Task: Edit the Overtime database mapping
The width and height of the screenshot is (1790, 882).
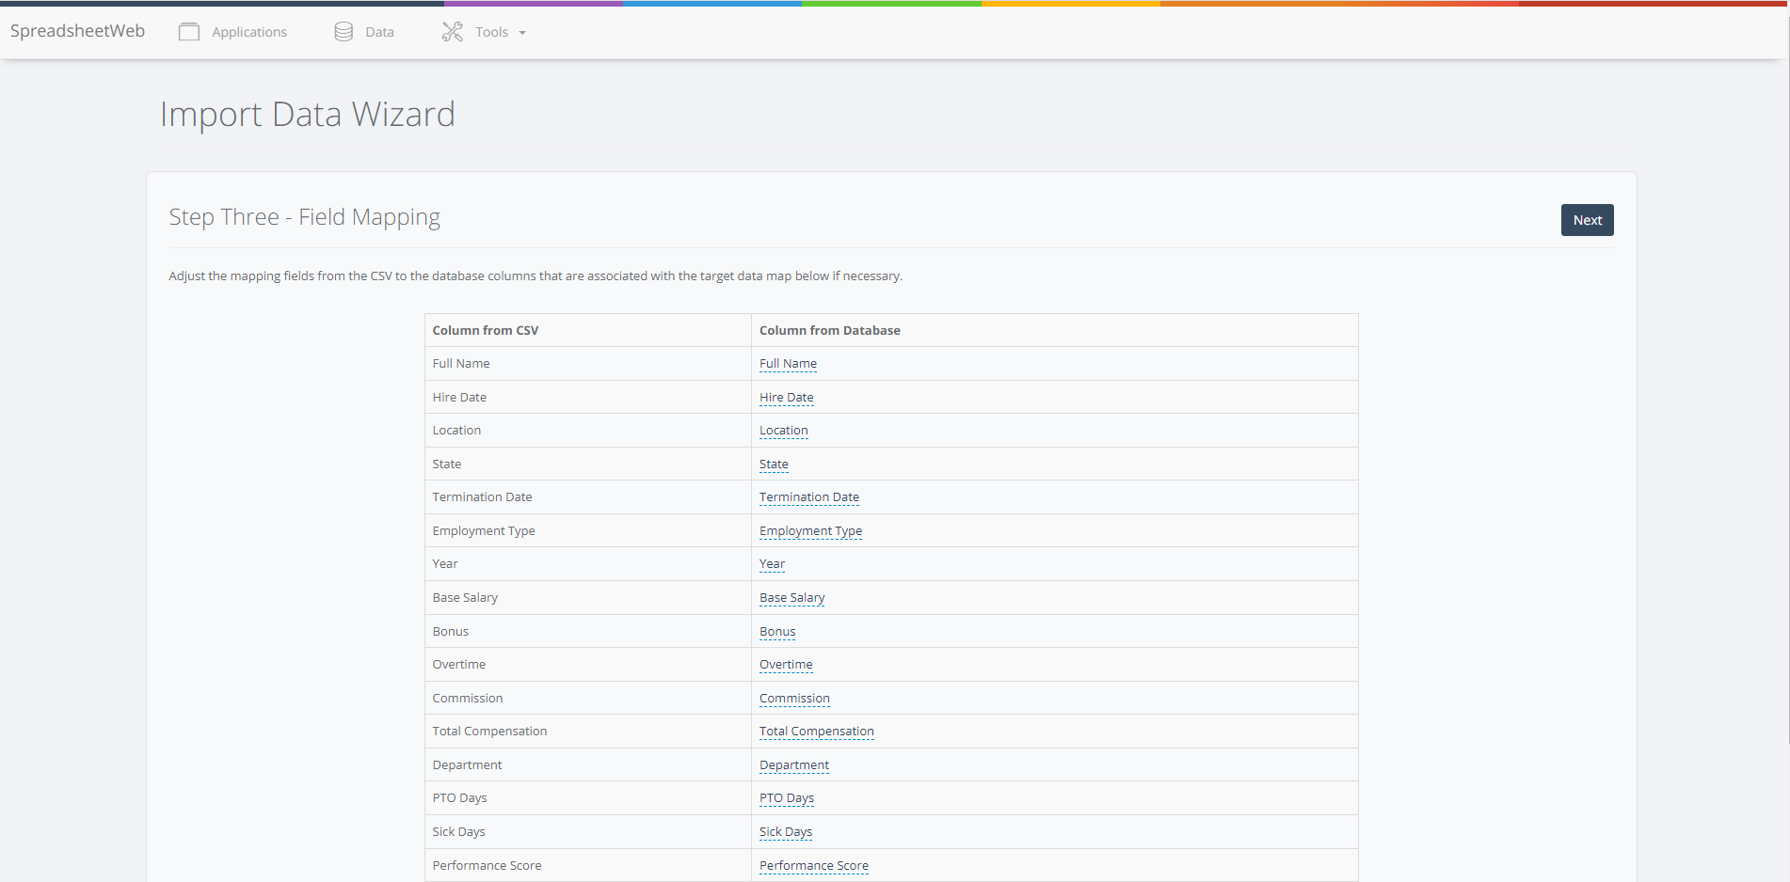Action: [786, 665]
